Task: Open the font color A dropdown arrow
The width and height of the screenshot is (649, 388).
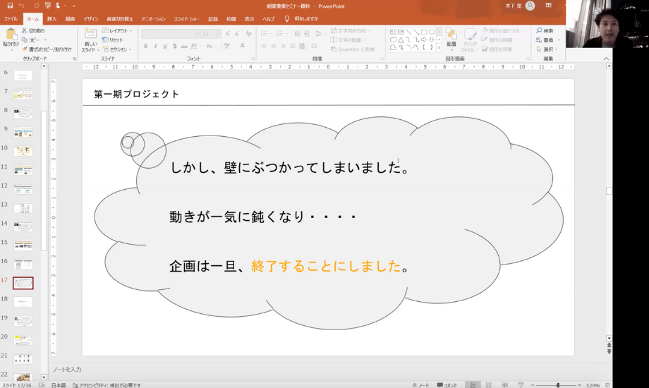Action: coord(248,47)
